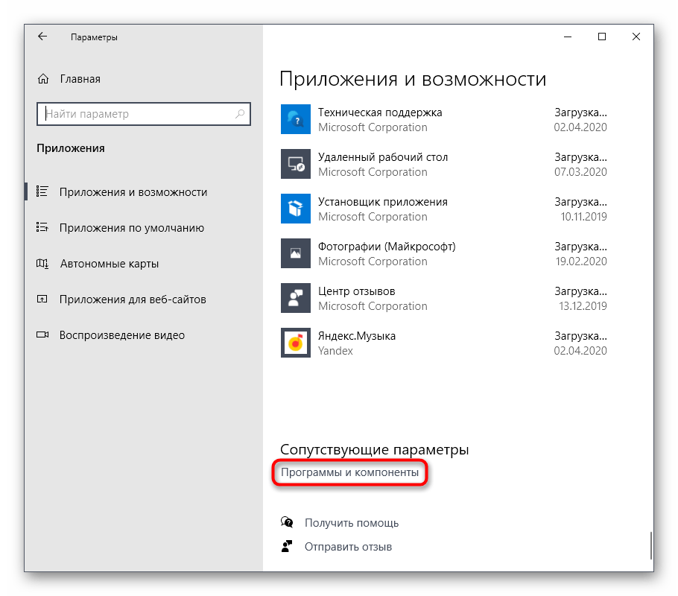The width and height of the screenshot is (678, 596).
Task: Focus the Найти параметр search field
Action: (x=138, y=114)
